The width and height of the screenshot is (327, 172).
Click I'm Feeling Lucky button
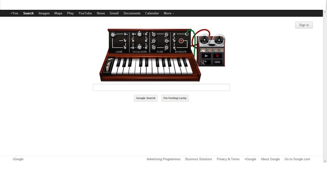tap(175, 98)
